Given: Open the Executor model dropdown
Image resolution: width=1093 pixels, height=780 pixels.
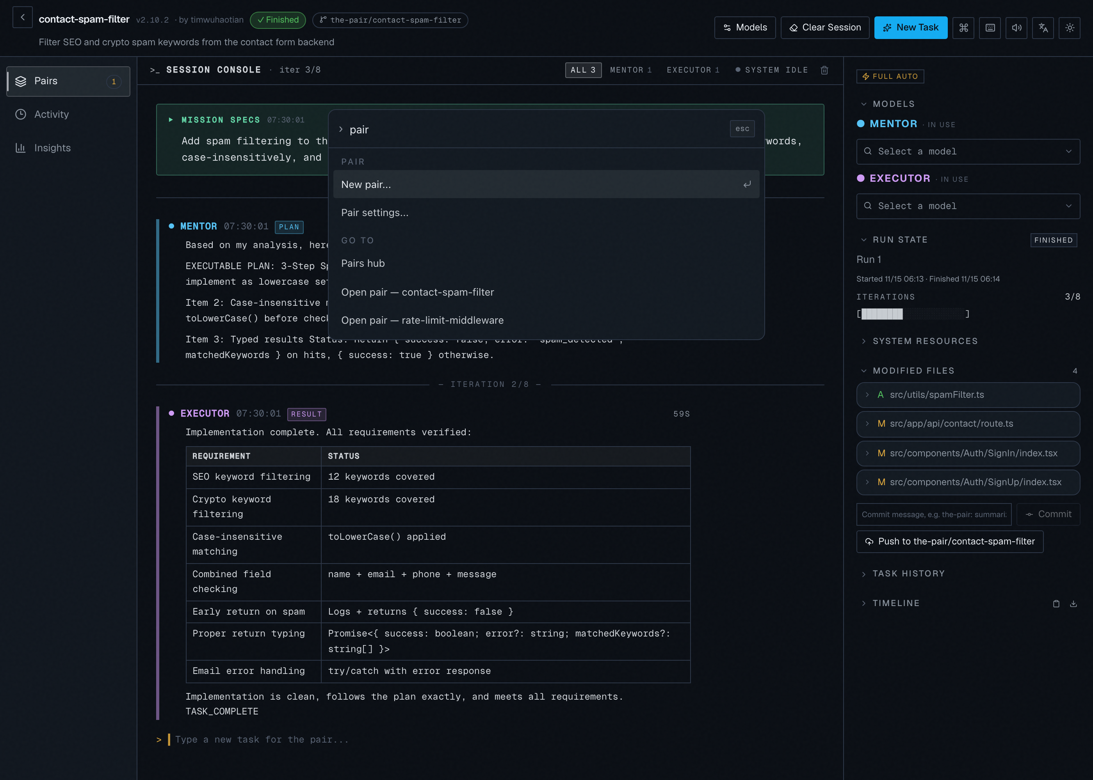Looking at the screenshot, I should (x=968, y=207).
